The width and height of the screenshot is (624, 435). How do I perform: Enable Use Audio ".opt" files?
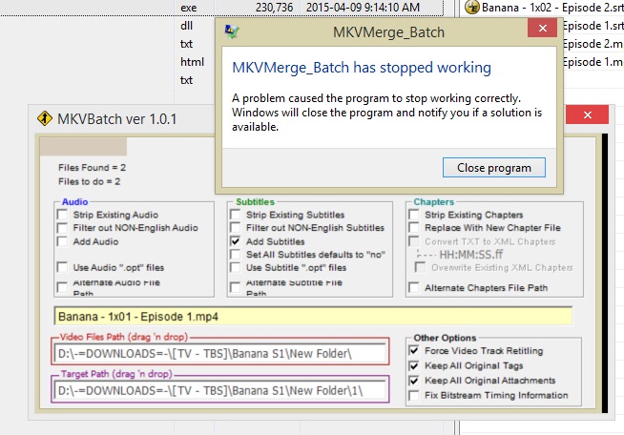click(62, 267)
